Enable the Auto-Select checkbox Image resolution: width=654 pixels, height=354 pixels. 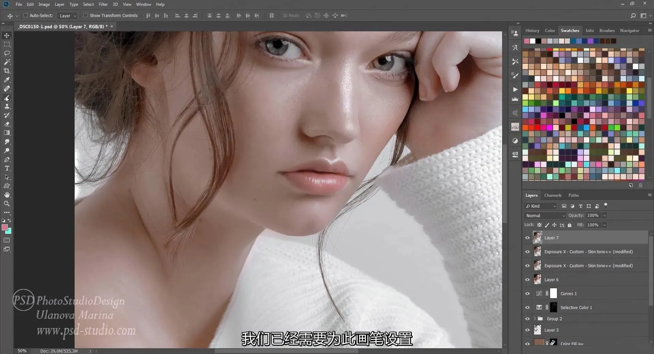(x=26, y=15)
